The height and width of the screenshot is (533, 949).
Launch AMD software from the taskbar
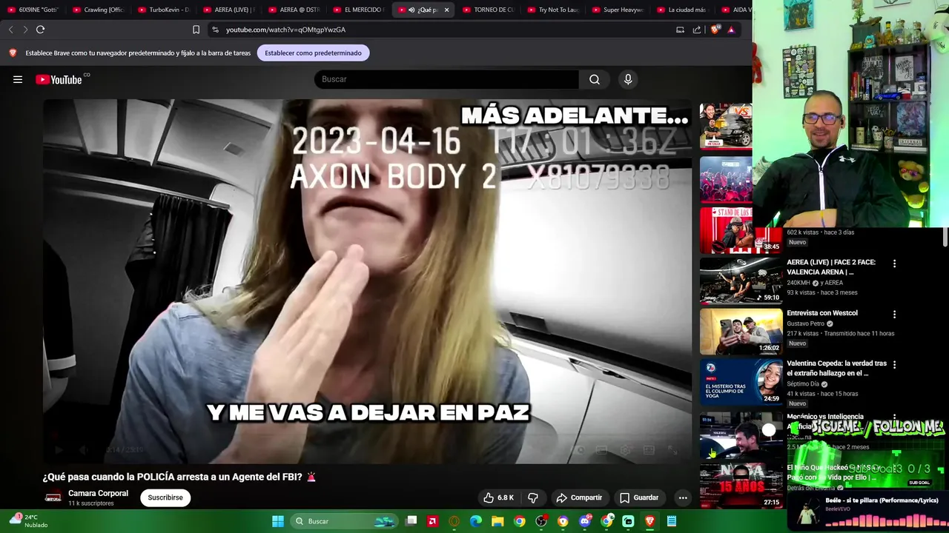[432, 521]
